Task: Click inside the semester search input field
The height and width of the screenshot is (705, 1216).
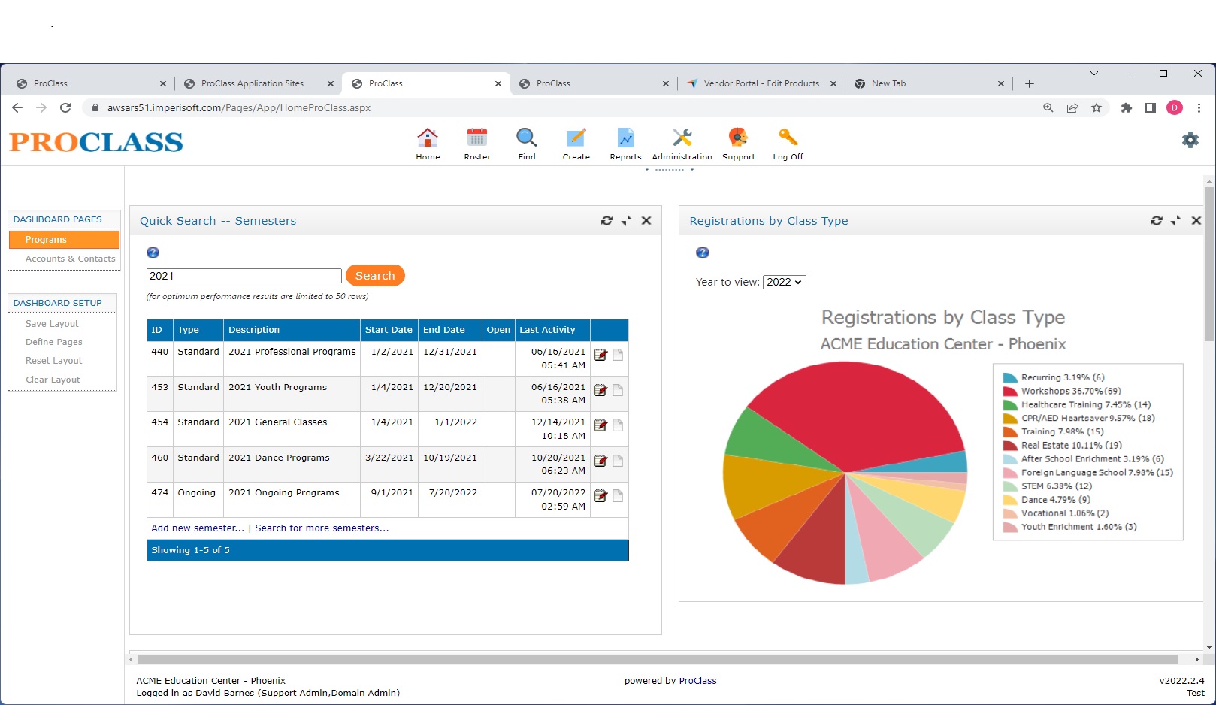Action: pyautogui.click(x=244, y=275)
